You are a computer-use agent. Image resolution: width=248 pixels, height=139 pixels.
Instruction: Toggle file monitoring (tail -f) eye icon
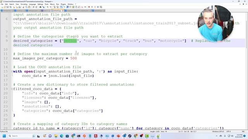click(85, 7)
